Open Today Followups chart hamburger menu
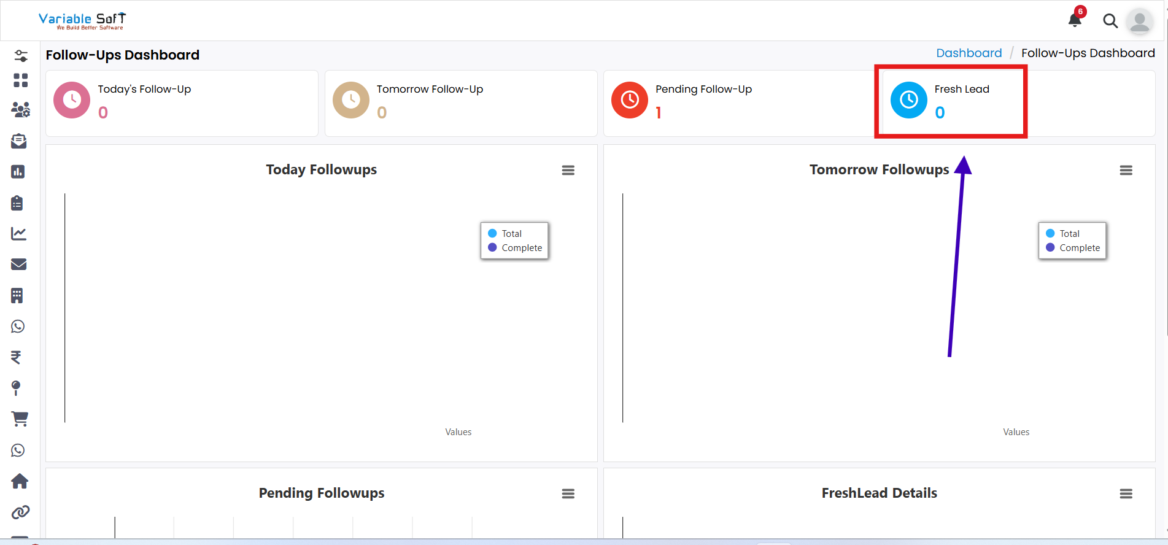 (568, 171)
